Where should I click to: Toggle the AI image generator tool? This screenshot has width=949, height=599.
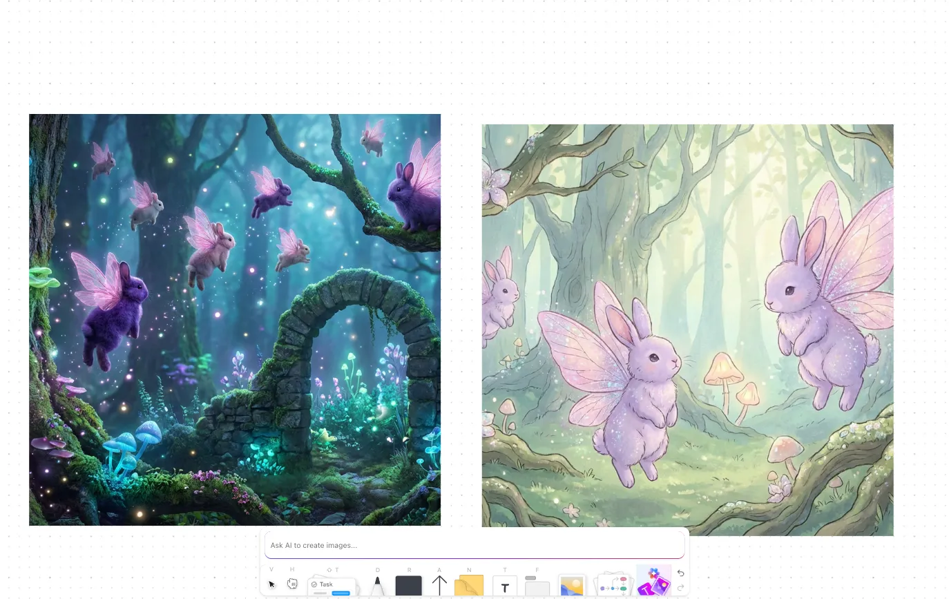coord(653,581)
